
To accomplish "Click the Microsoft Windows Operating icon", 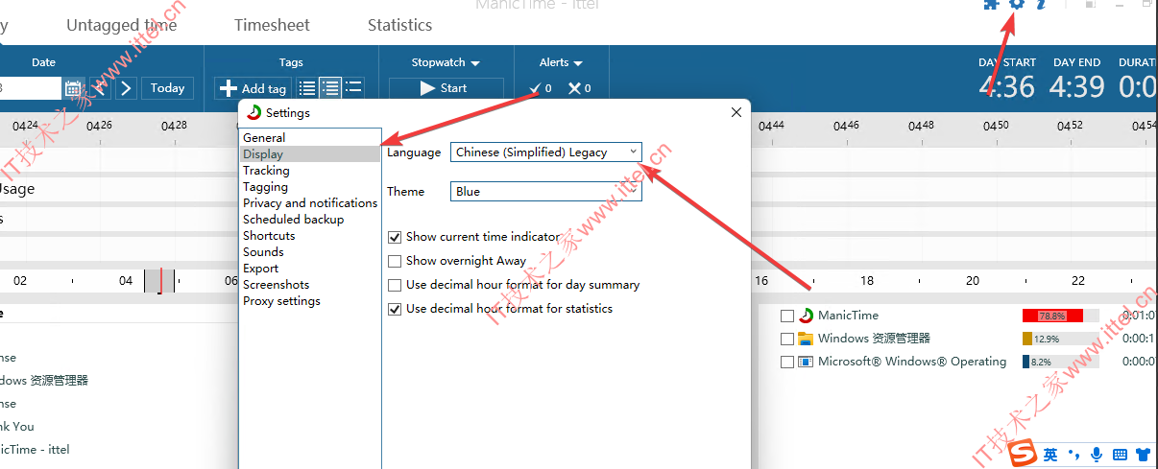I will pos(806,362).
